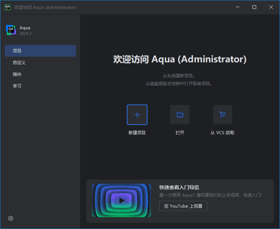Click the 从 VCS 获取 label text

click(222, 132)
